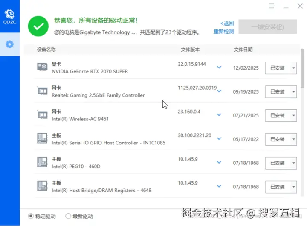Click 已安装 button for NVIDIA GeForce RTX 2070 SUPER
Screen dimensions: 307x226
278,68
